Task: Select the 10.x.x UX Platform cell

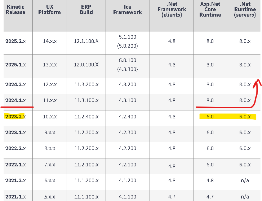Action: coord(50,117)
